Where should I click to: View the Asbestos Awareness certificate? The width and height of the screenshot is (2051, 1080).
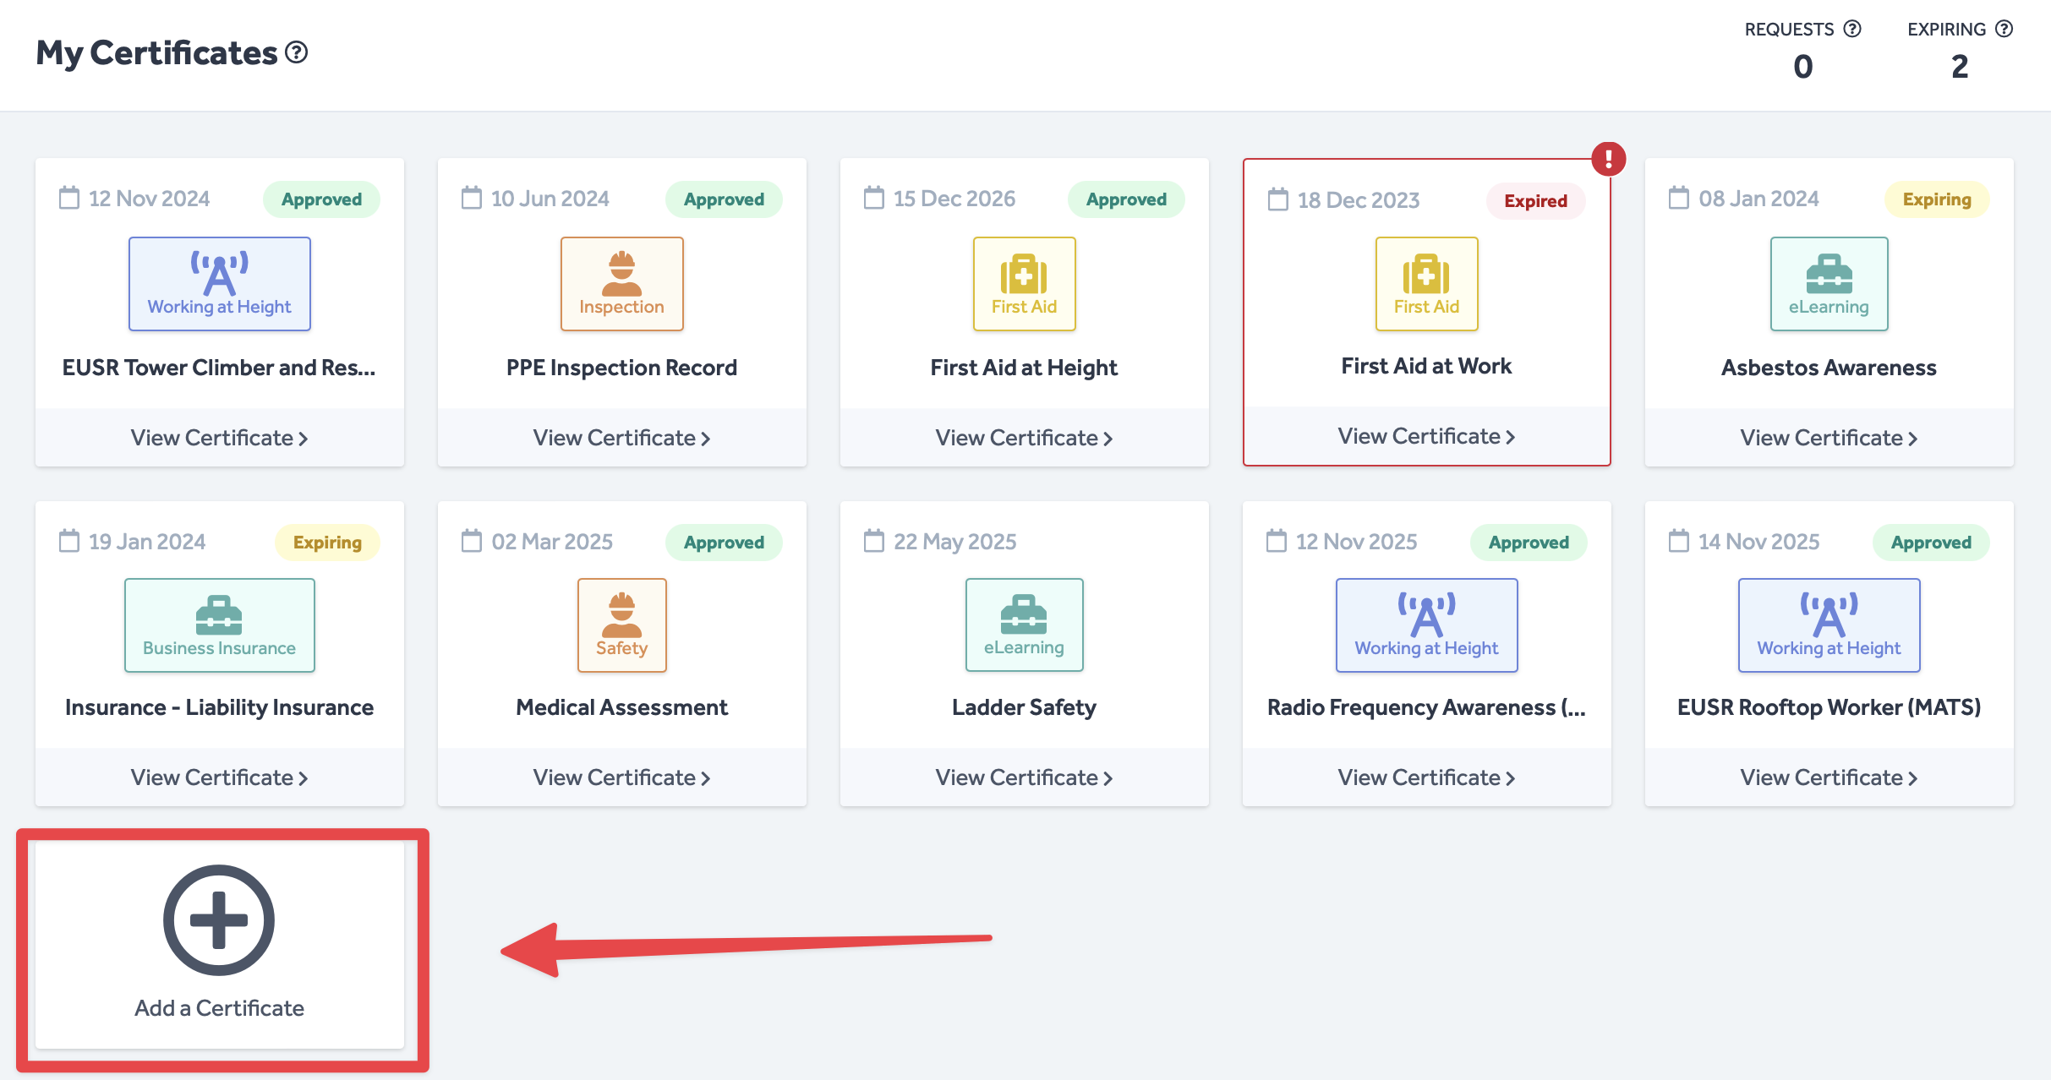point(1829,438)
